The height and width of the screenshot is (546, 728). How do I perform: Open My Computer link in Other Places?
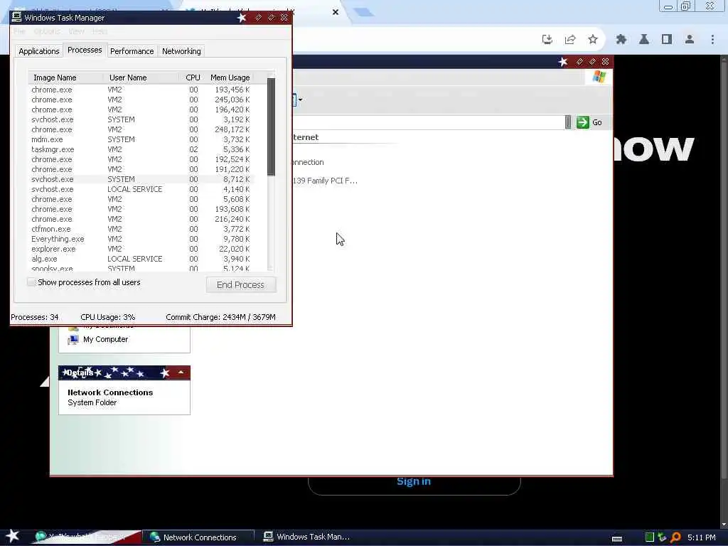[x=105, y=339]
